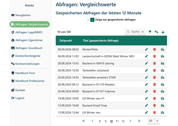Download the query list
The image size is (178, 126).
coord(163,32)
